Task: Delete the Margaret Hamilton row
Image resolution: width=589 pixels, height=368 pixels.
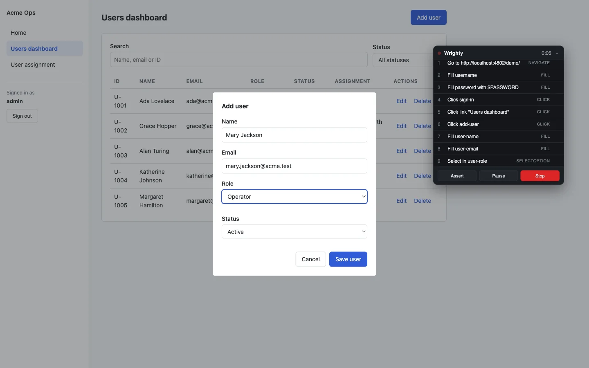Action: [423, 201]
